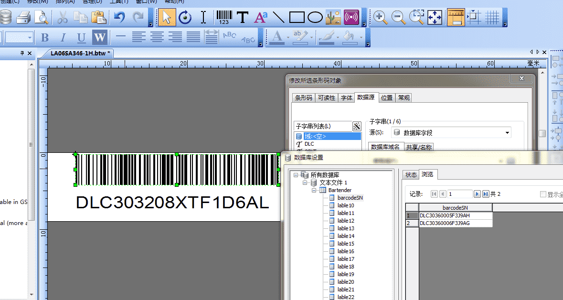The height and width of the screenshot is (300, 563).
Task: Click the Zoom Out magnifier
Action: 399,17
